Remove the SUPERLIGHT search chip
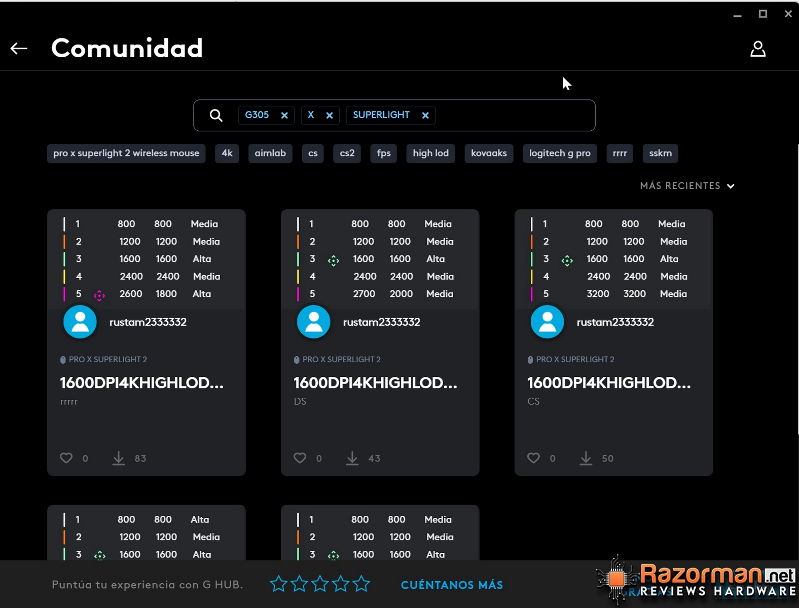 425,116
